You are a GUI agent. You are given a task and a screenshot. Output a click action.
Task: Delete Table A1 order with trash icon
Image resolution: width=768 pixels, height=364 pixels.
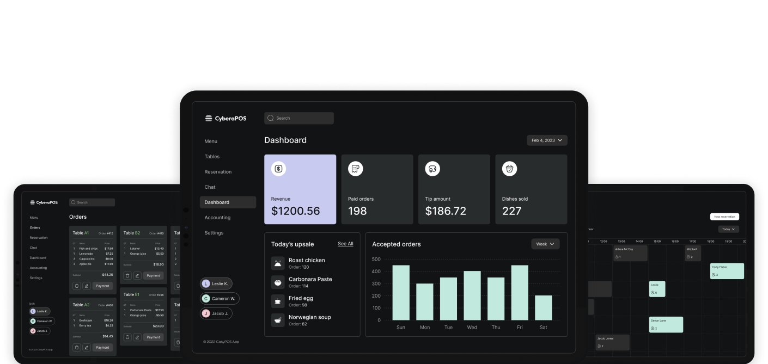click(x=77, y=286)
